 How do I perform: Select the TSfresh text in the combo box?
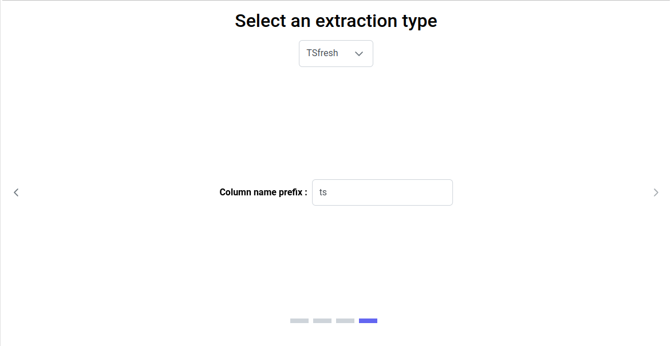tap(322, 53)
